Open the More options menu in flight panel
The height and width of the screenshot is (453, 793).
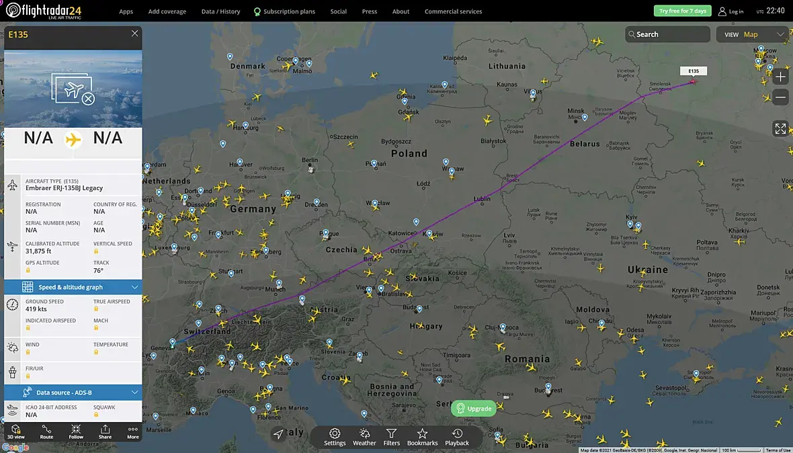tap(133, 432)
